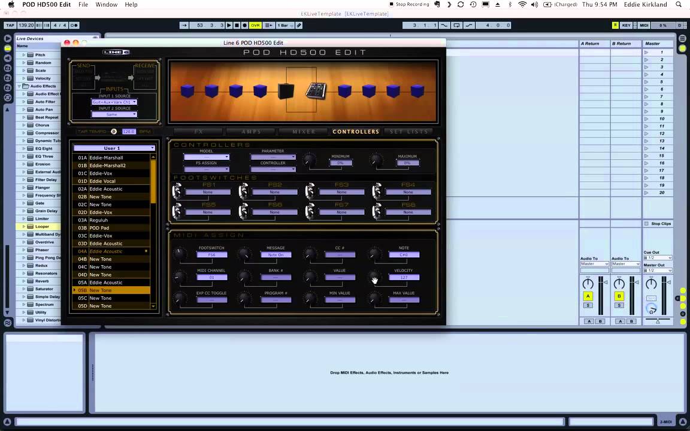Click the punch-out switch icon

pyautogui.click(x=469, y=26)
